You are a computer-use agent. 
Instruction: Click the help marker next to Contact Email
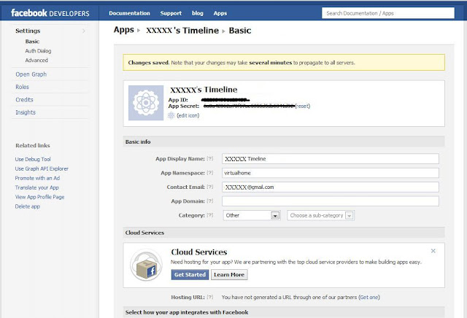click(210, 187)
